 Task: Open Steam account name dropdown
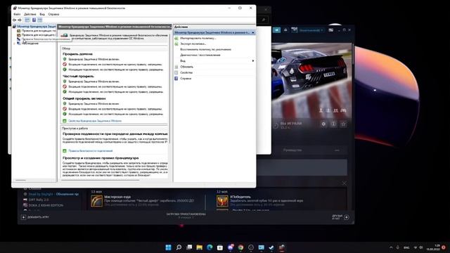point(311,30)
